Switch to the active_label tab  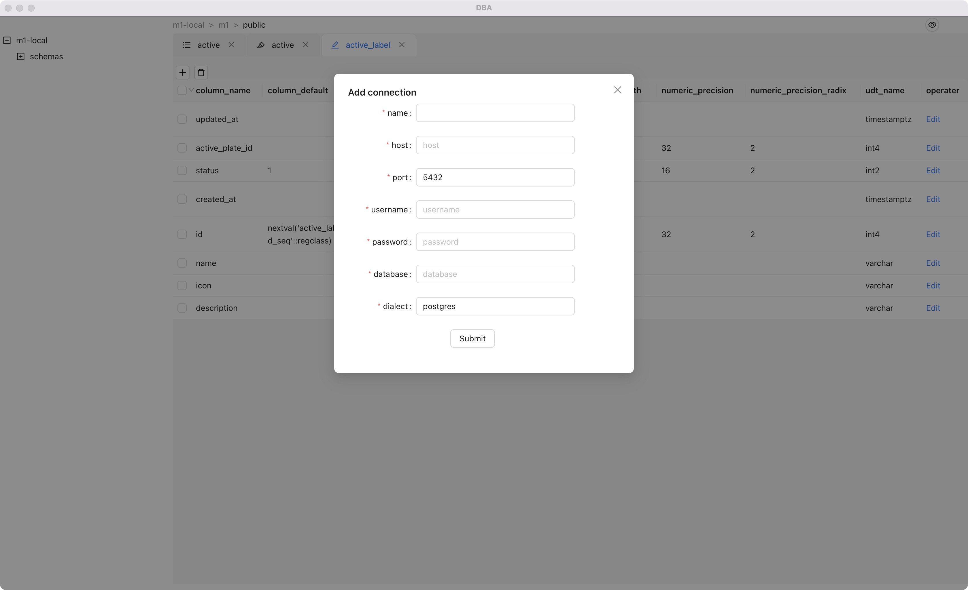click(367, 45)
